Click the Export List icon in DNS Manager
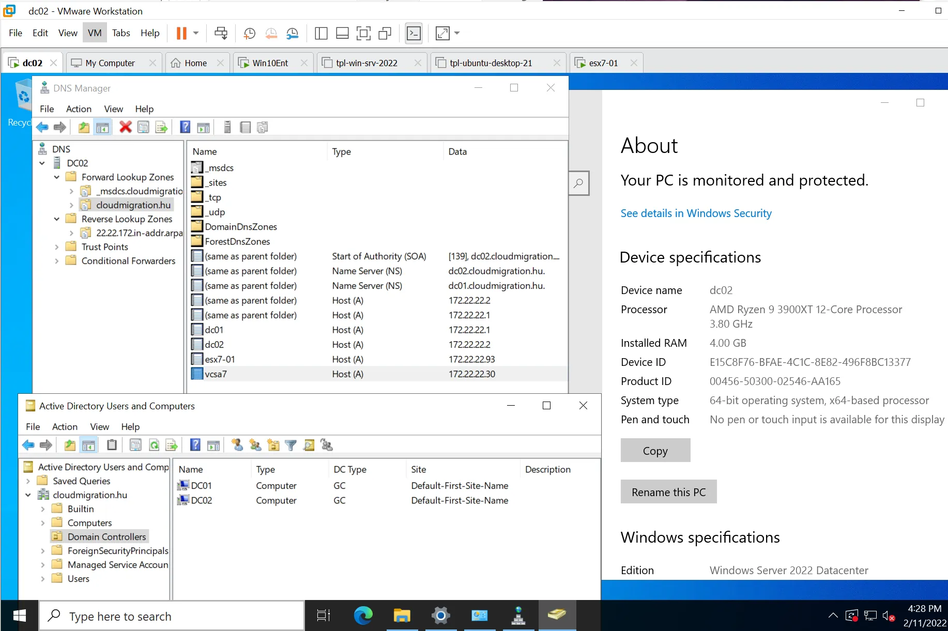 [x=161, y=128]
